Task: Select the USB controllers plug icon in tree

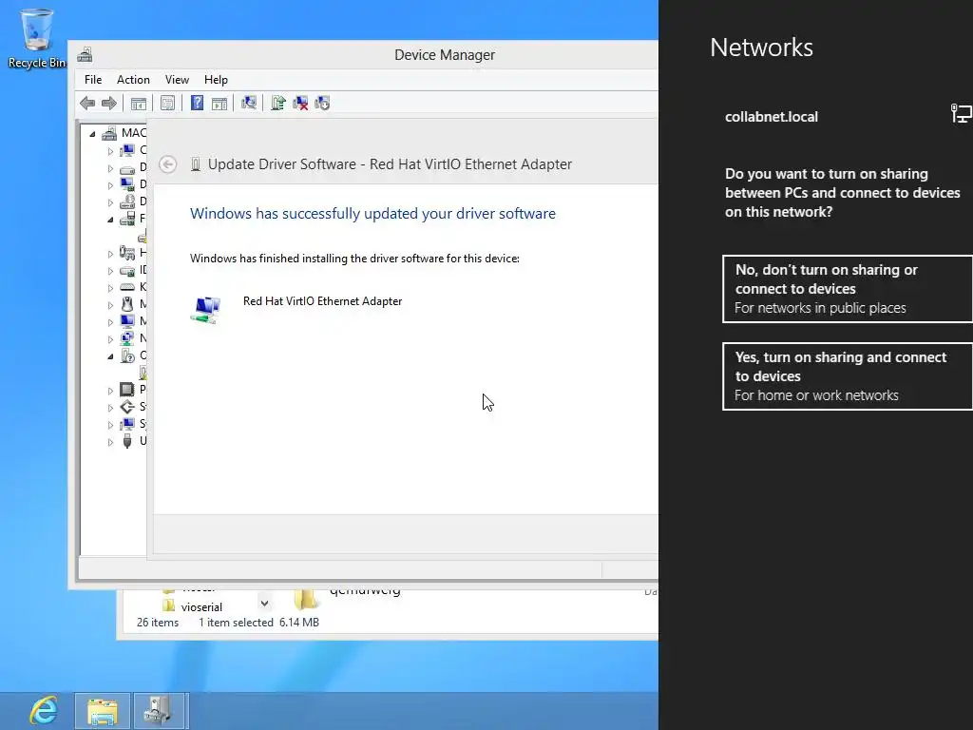Action: [127, 441]
